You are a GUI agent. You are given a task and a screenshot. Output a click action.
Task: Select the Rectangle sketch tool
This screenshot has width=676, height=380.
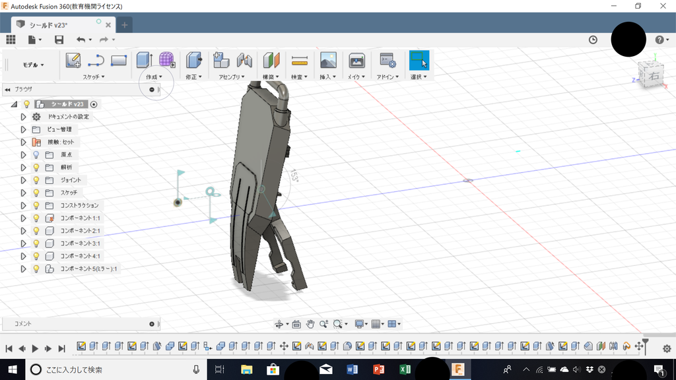[x=119, y=60]
